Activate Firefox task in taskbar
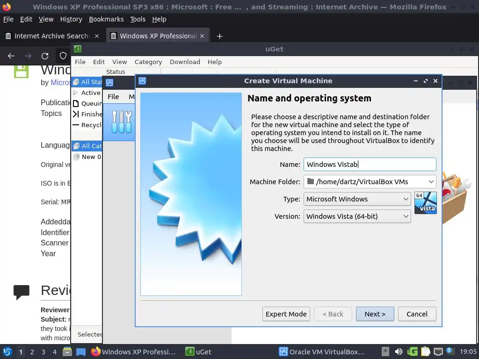Viewport: 479px width, 359px height. pyautogui.click(x=133, y=352)
